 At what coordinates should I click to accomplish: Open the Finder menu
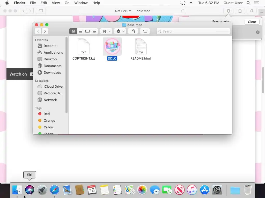[x=20, y=3]
